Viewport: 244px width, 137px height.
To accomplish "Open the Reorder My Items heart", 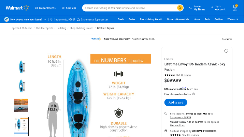I will pos(191,8).
